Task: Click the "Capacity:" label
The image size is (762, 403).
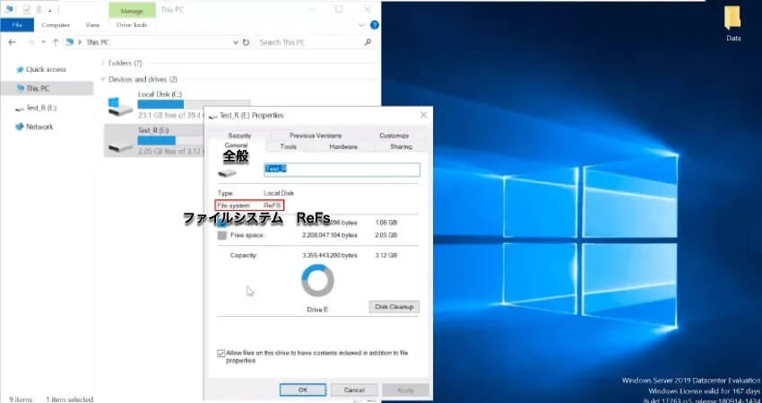Action: [x=244, y=255]
